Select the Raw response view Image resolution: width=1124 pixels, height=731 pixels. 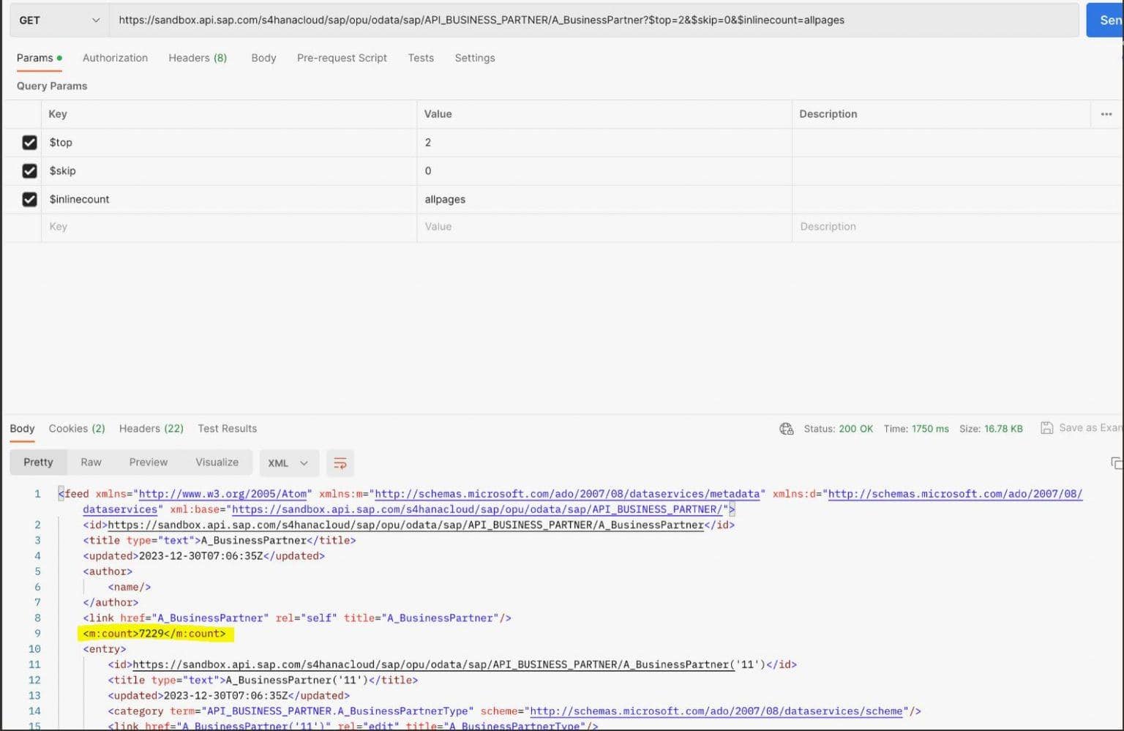pyautogui.click(x=91, y=462)
